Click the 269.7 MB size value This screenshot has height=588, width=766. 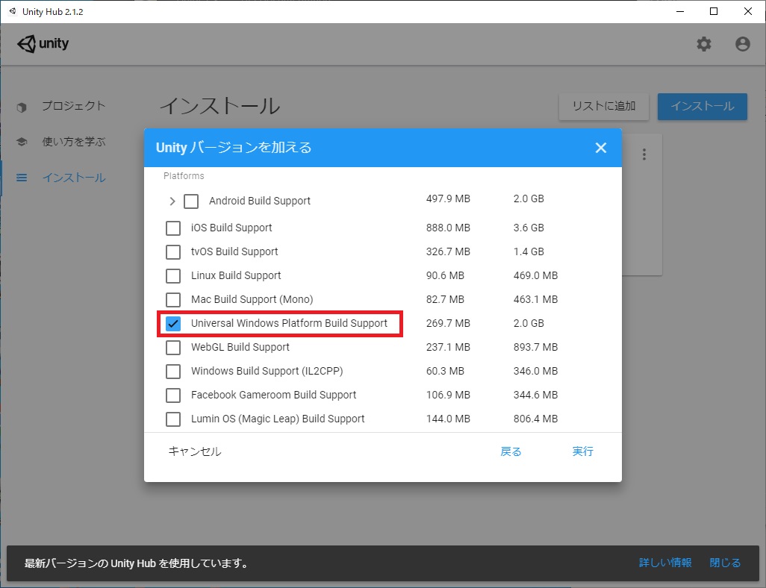[448, 323]
